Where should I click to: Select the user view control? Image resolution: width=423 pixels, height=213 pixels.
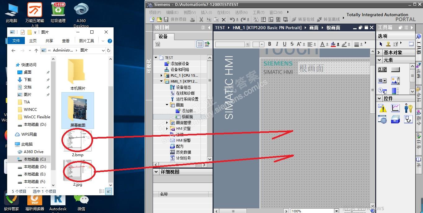click(x=408, y=108)
